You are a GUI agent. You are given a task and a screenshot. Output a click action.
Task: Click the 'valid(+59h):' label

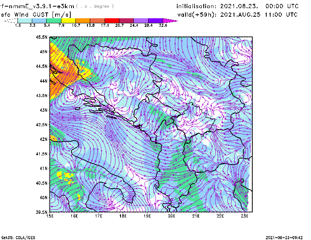pos(197,15)
